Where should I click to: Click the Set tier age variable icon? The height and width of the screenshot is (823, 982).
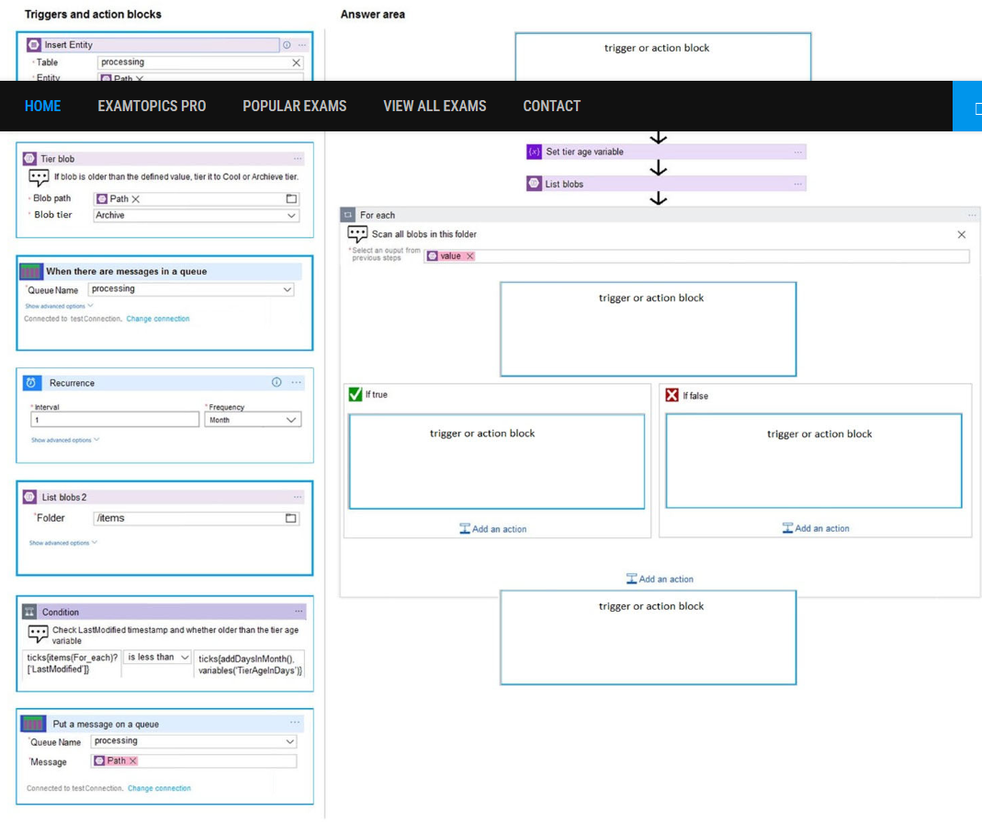(x=535, y=152)
